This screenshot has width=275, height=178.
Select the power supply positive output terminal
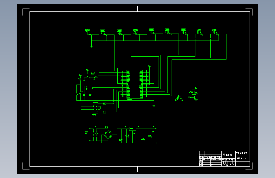pos(156,129)
